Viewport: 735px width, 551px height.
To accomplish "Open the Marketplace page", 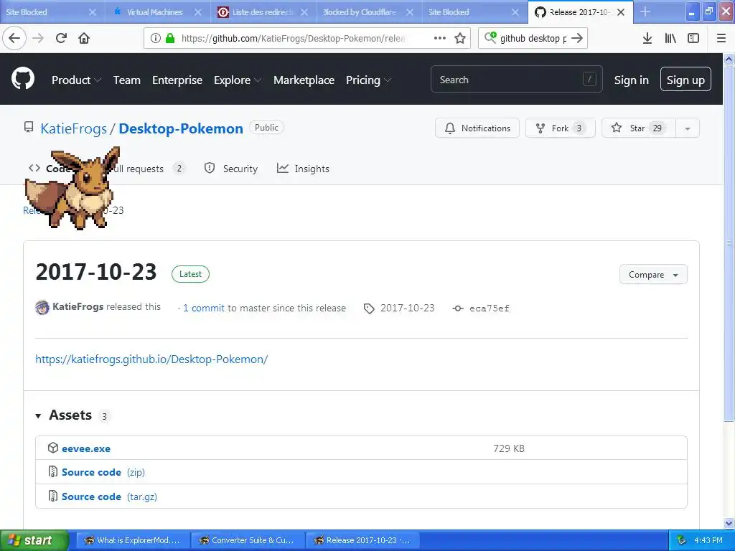I will pyautogui.click(x=304, y=80).
